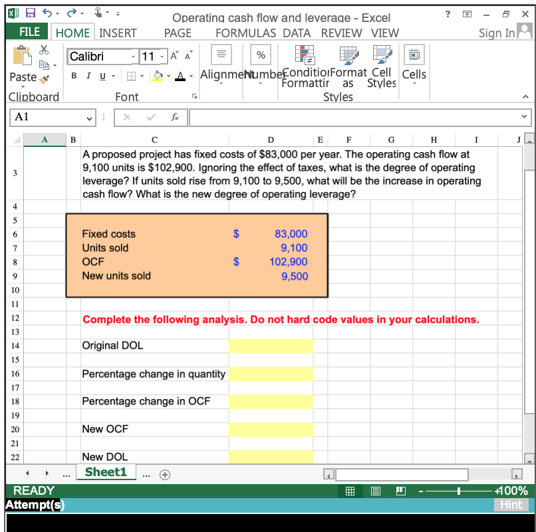The height and width of the screenshot is (532, 536).
Task: Click the Percent Style icon
Action: (260, 55)
